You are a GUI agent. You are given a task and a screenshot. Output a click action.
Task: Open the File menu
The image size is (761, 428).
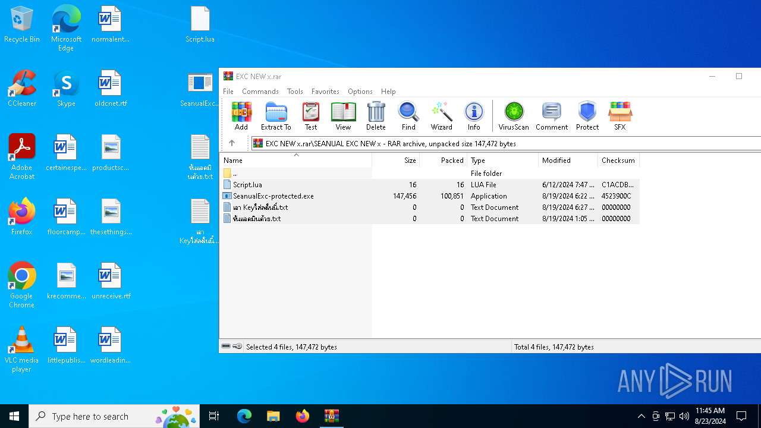pos(228,92)
